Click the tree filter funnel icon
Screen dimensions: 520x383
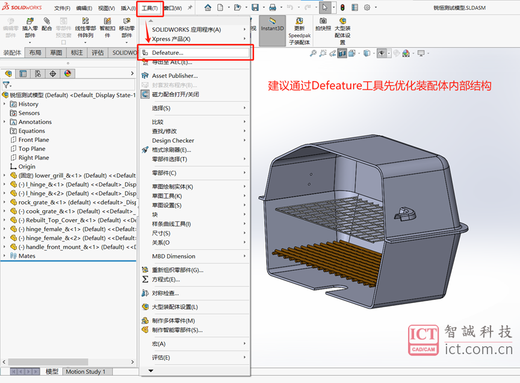pos(6,85)
